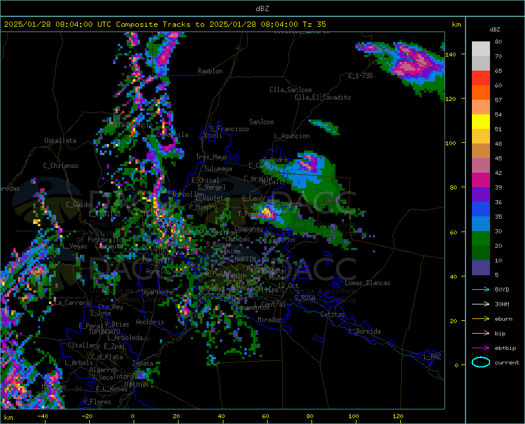Click the -40 km tick on the horizontal axis
This screenshot has height=424, width=525.
pos(43,416)
